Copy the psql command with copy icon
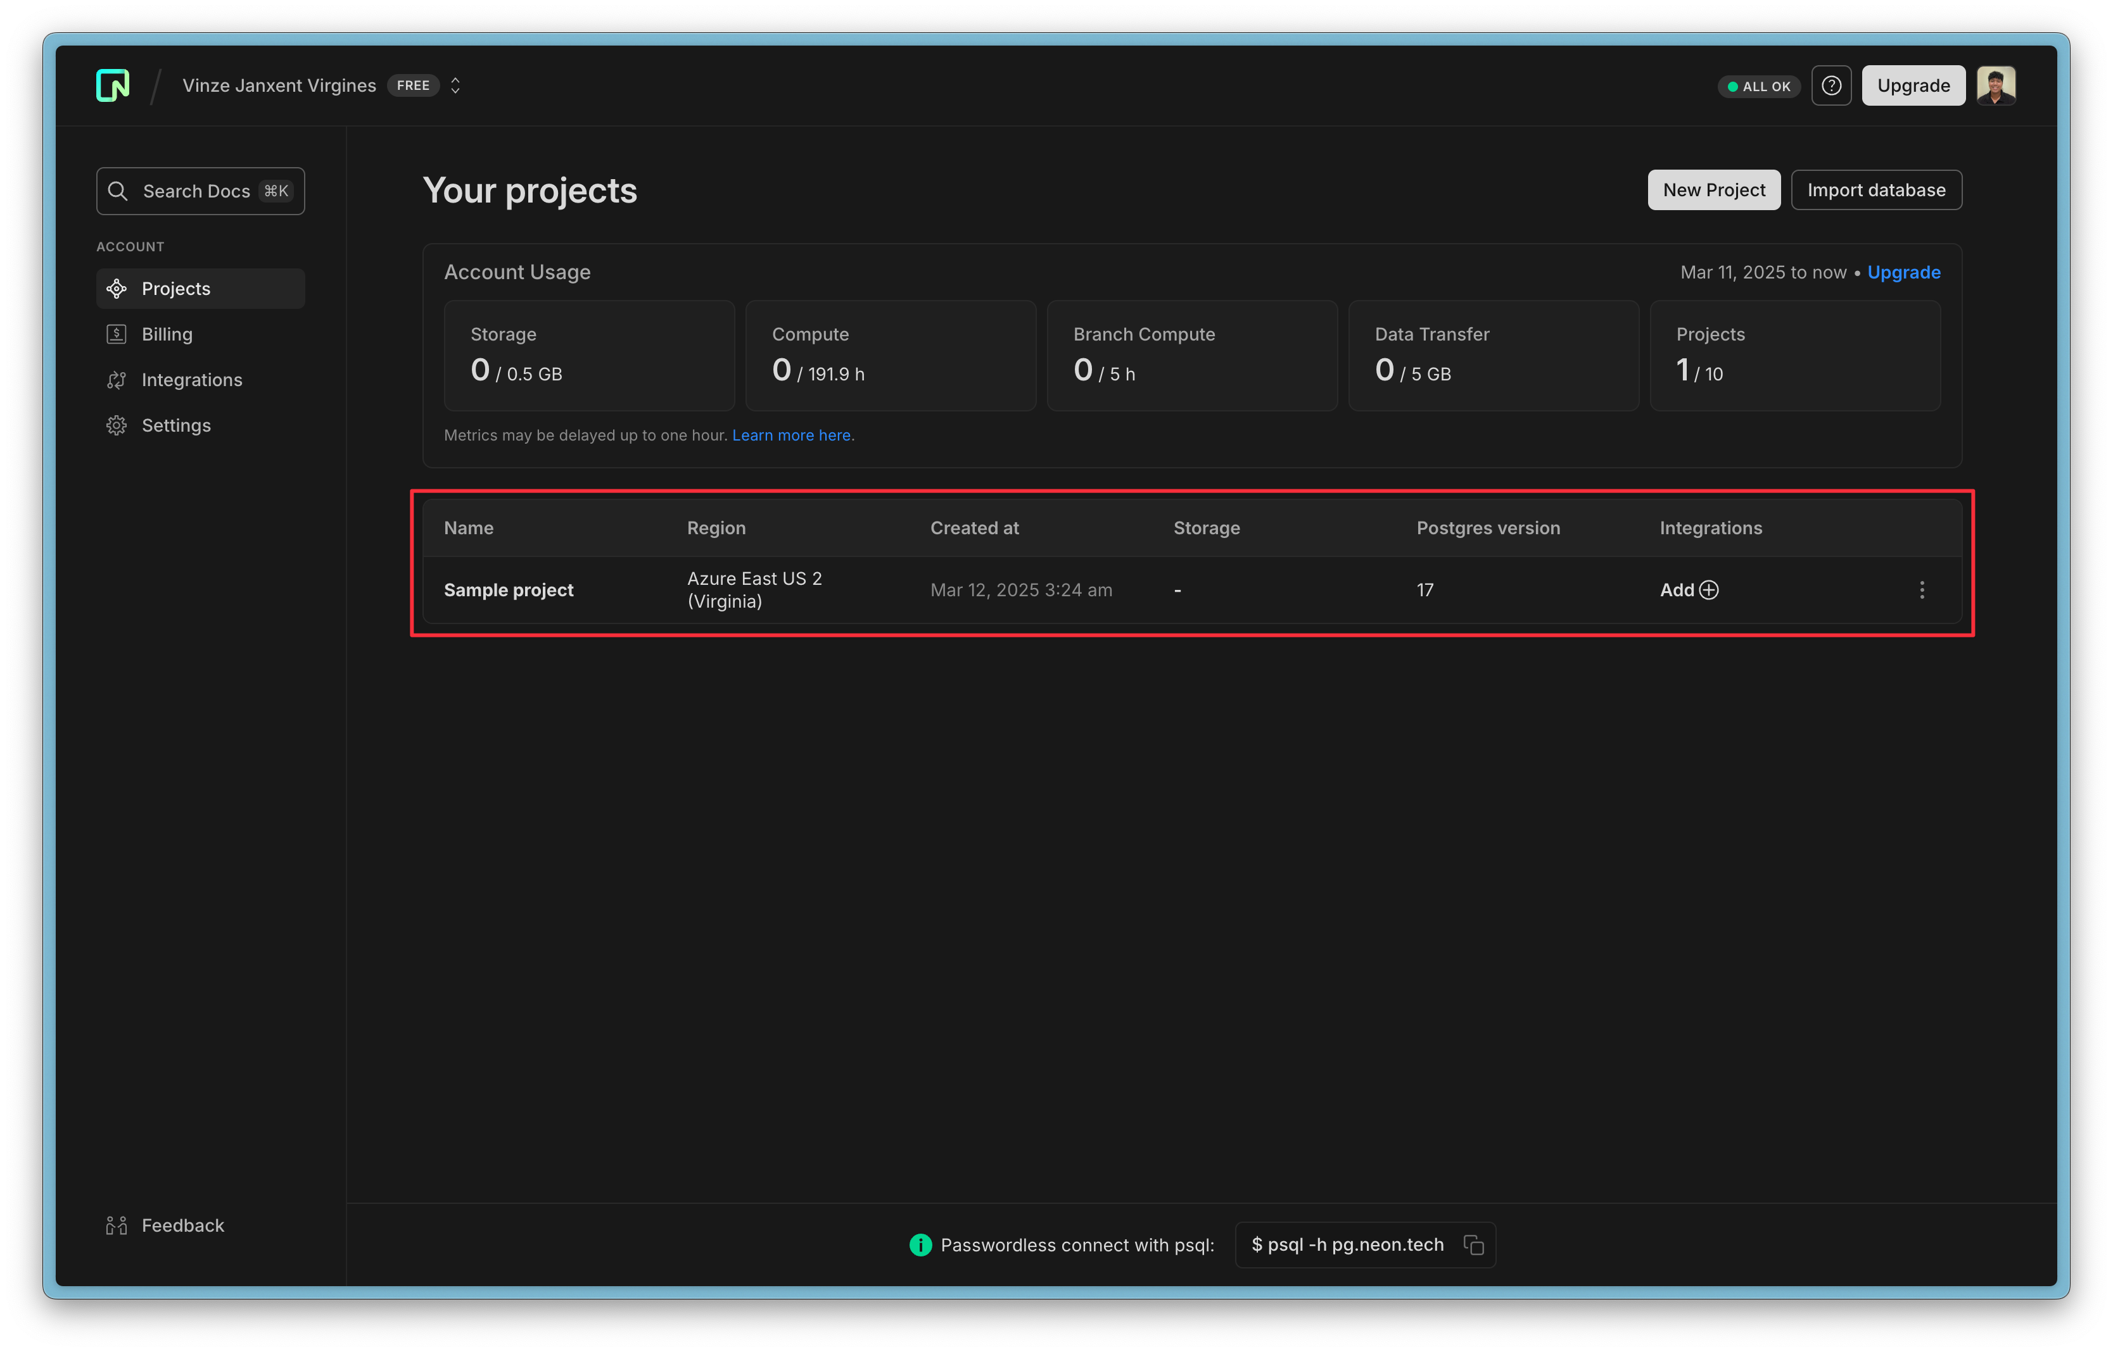Screen dimensions: 2113x1352 pyautogui.click(x=1473, y=1245)
